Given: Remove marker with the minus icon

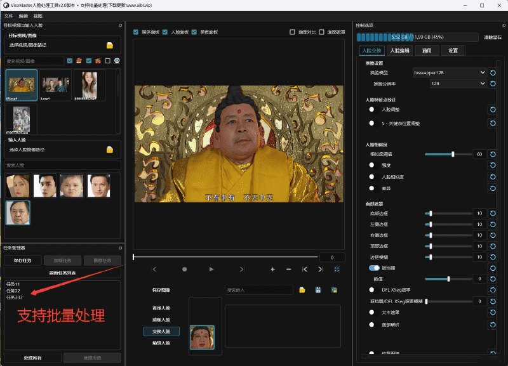Looking at the screenshot, I should point(289,269).
